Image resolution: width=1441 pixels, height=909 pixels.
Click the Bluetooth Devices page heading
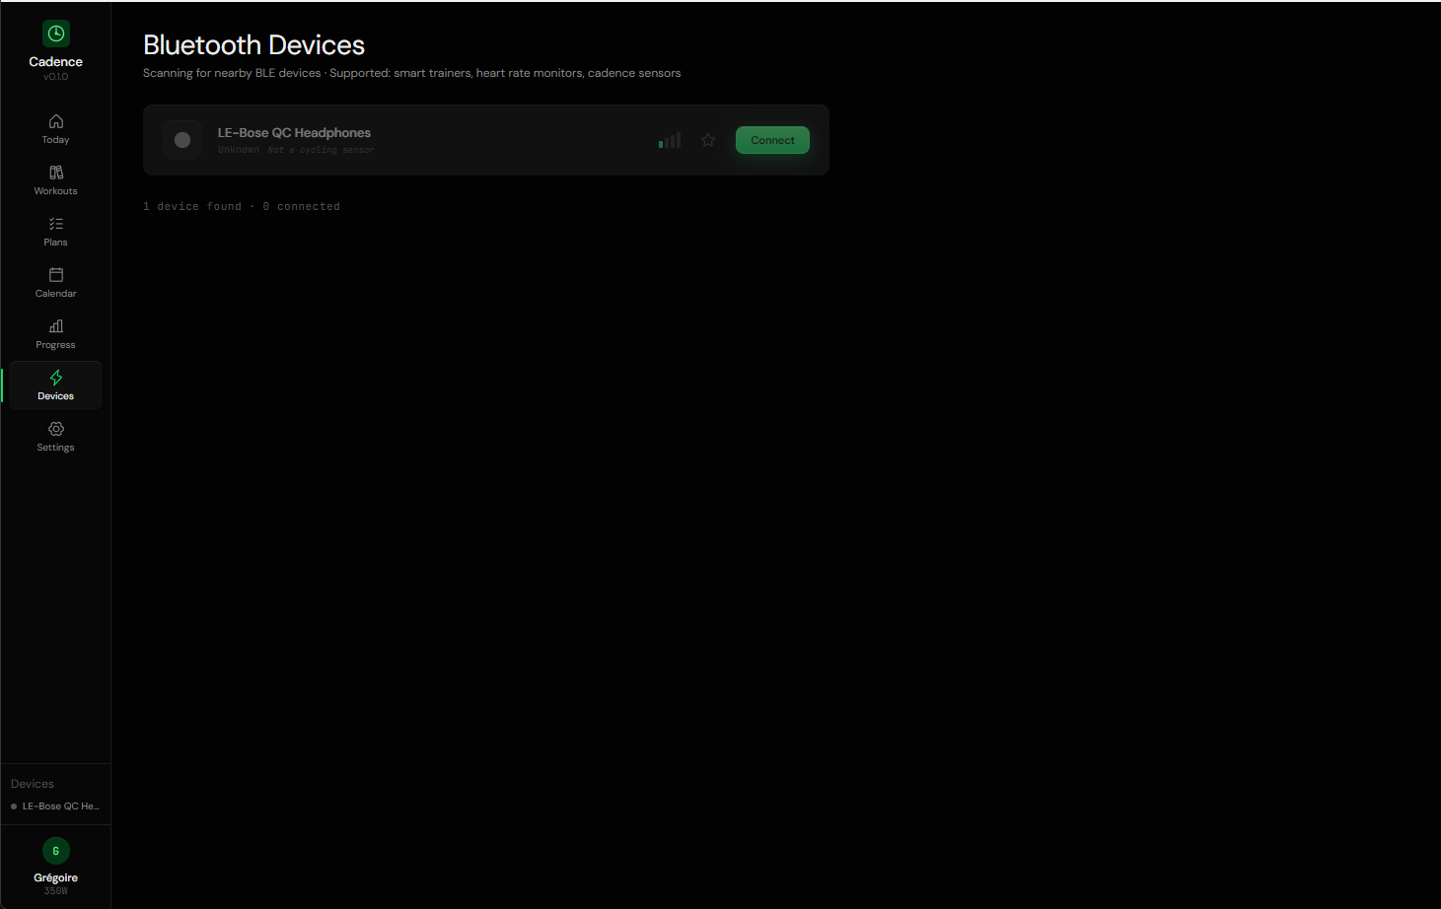pos(253,45)
